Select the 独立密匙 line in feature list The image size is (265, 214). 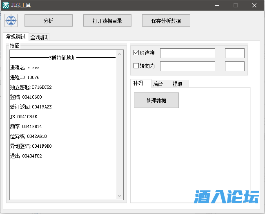31,87
